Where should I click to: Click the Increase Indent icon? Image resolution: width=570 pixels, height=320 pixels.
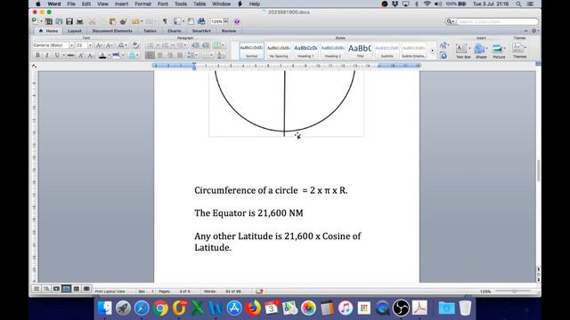click(x=206, y=45)
